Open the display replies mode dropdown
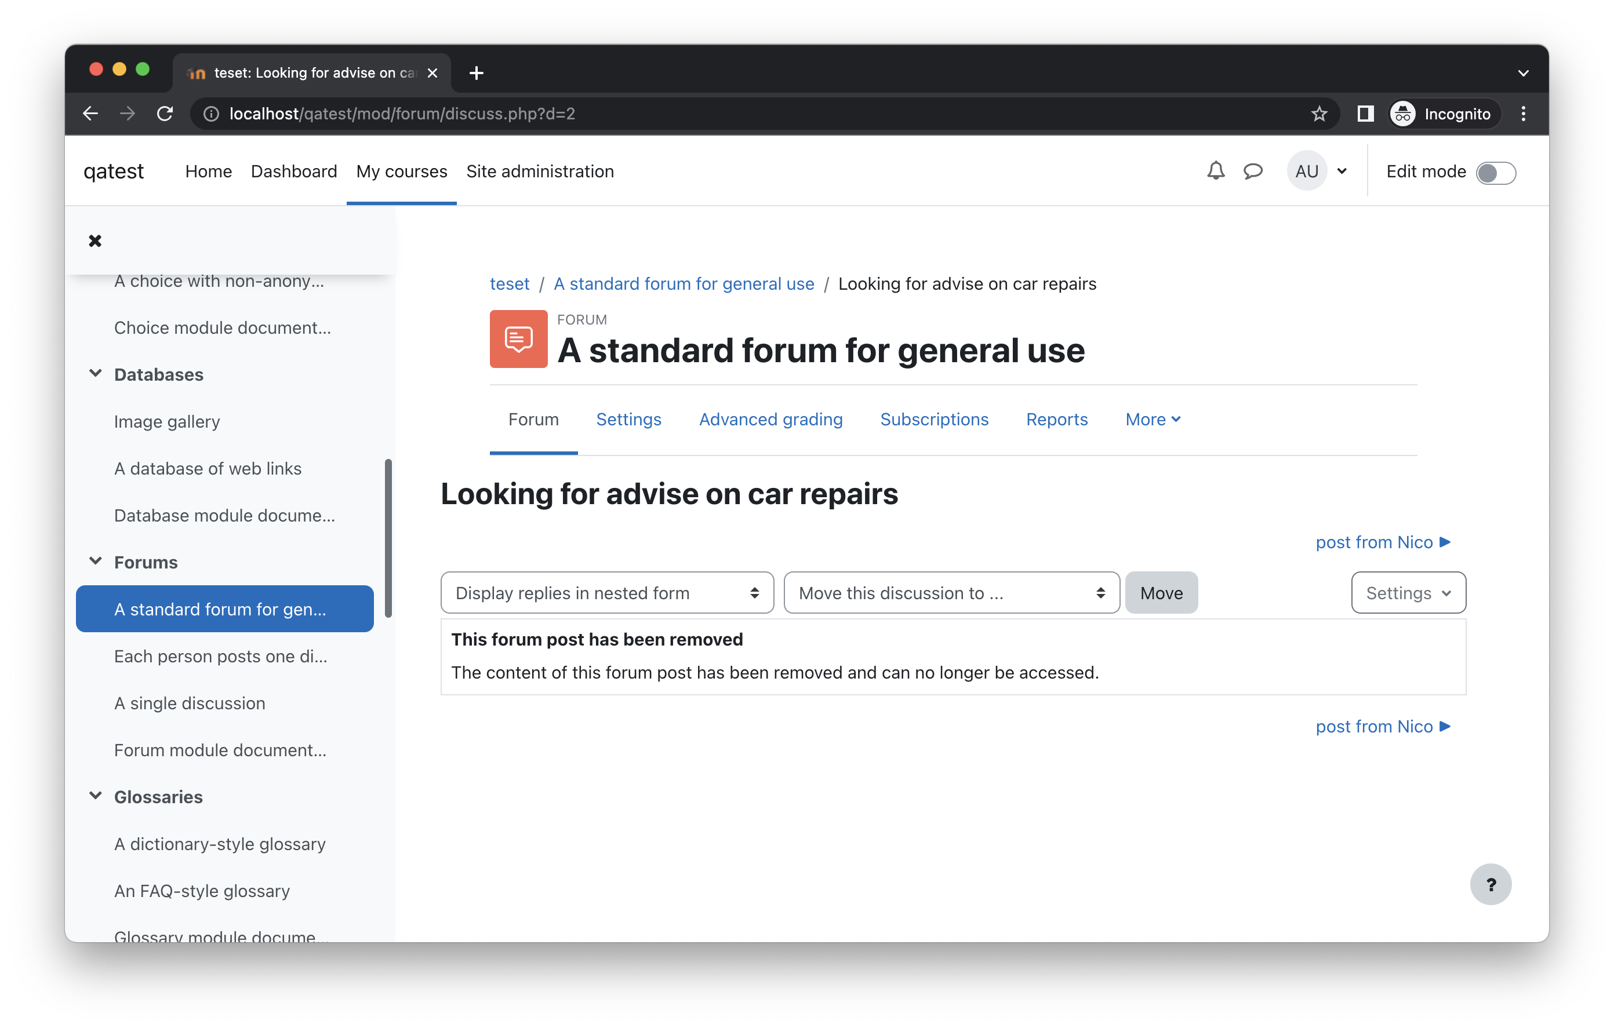This screenshot has height=1028, width=1614. pyautogui.click(x=607, y=592)
